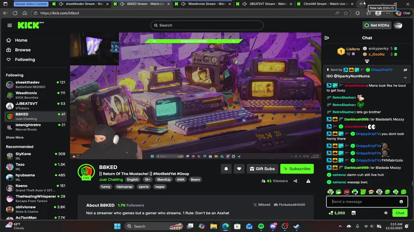Viewport: 414px width, 232px height.
Task: Open the Kick hamburger sidebar menu
Action: pyautogui.click(x=10, y=25)
